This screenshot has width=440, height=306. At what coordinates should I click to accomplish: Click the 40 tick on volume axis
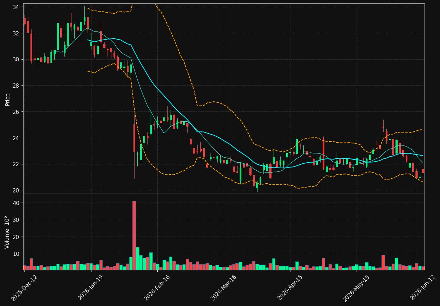(x=16, y=203)
